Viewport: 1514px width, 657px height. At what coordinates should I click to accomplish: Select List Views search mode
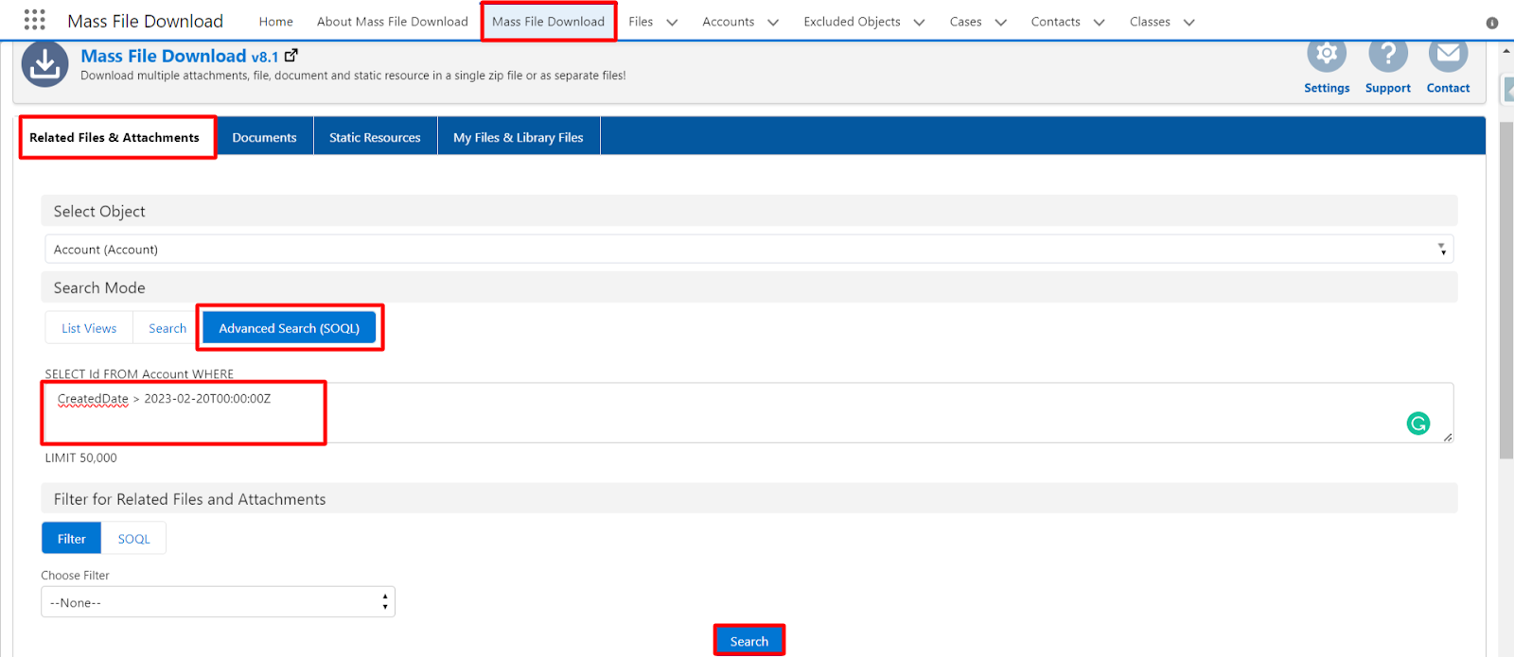pyautogui.click(x=89, y=328)
